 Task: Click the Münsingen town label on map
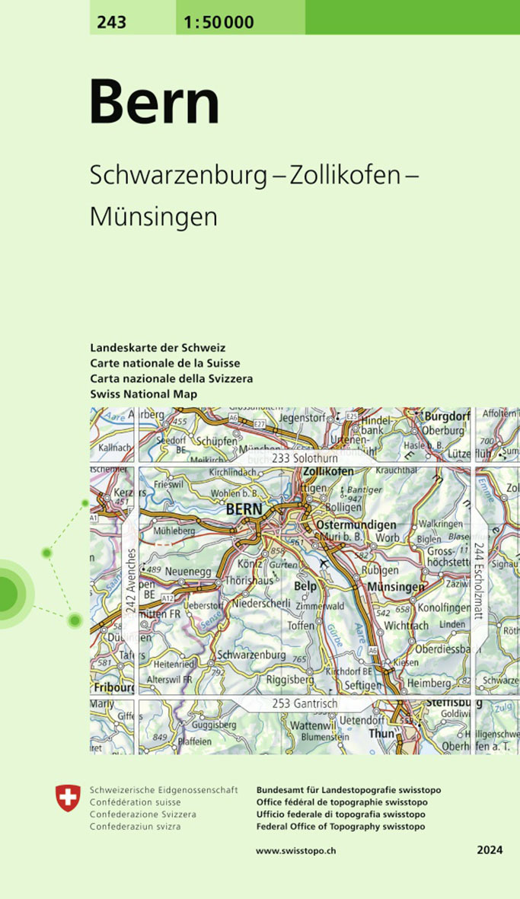[x=395, y=587]
